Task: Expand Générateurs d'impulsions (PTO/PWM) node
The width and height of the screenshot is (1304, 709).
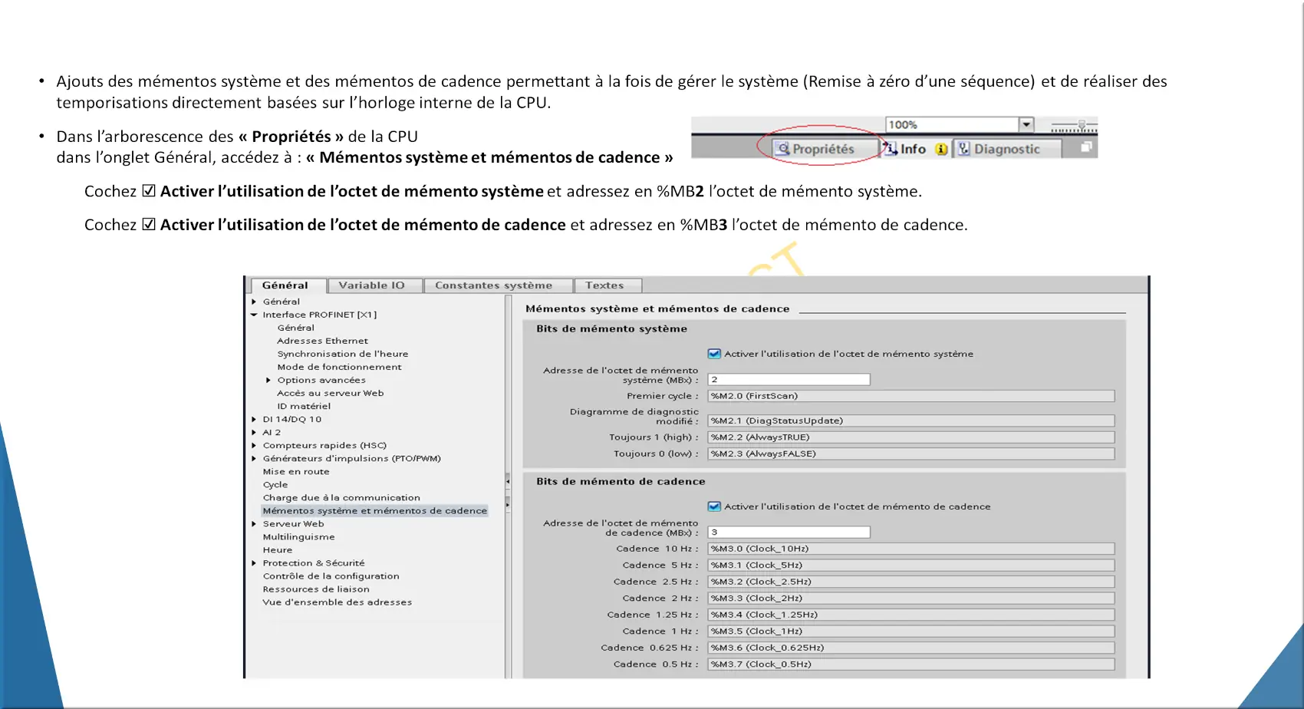Action: coord(254,458)
